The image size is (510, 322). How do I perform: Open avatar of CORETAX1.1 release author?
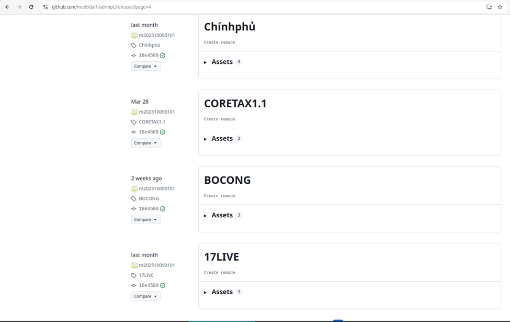(134, 112)
